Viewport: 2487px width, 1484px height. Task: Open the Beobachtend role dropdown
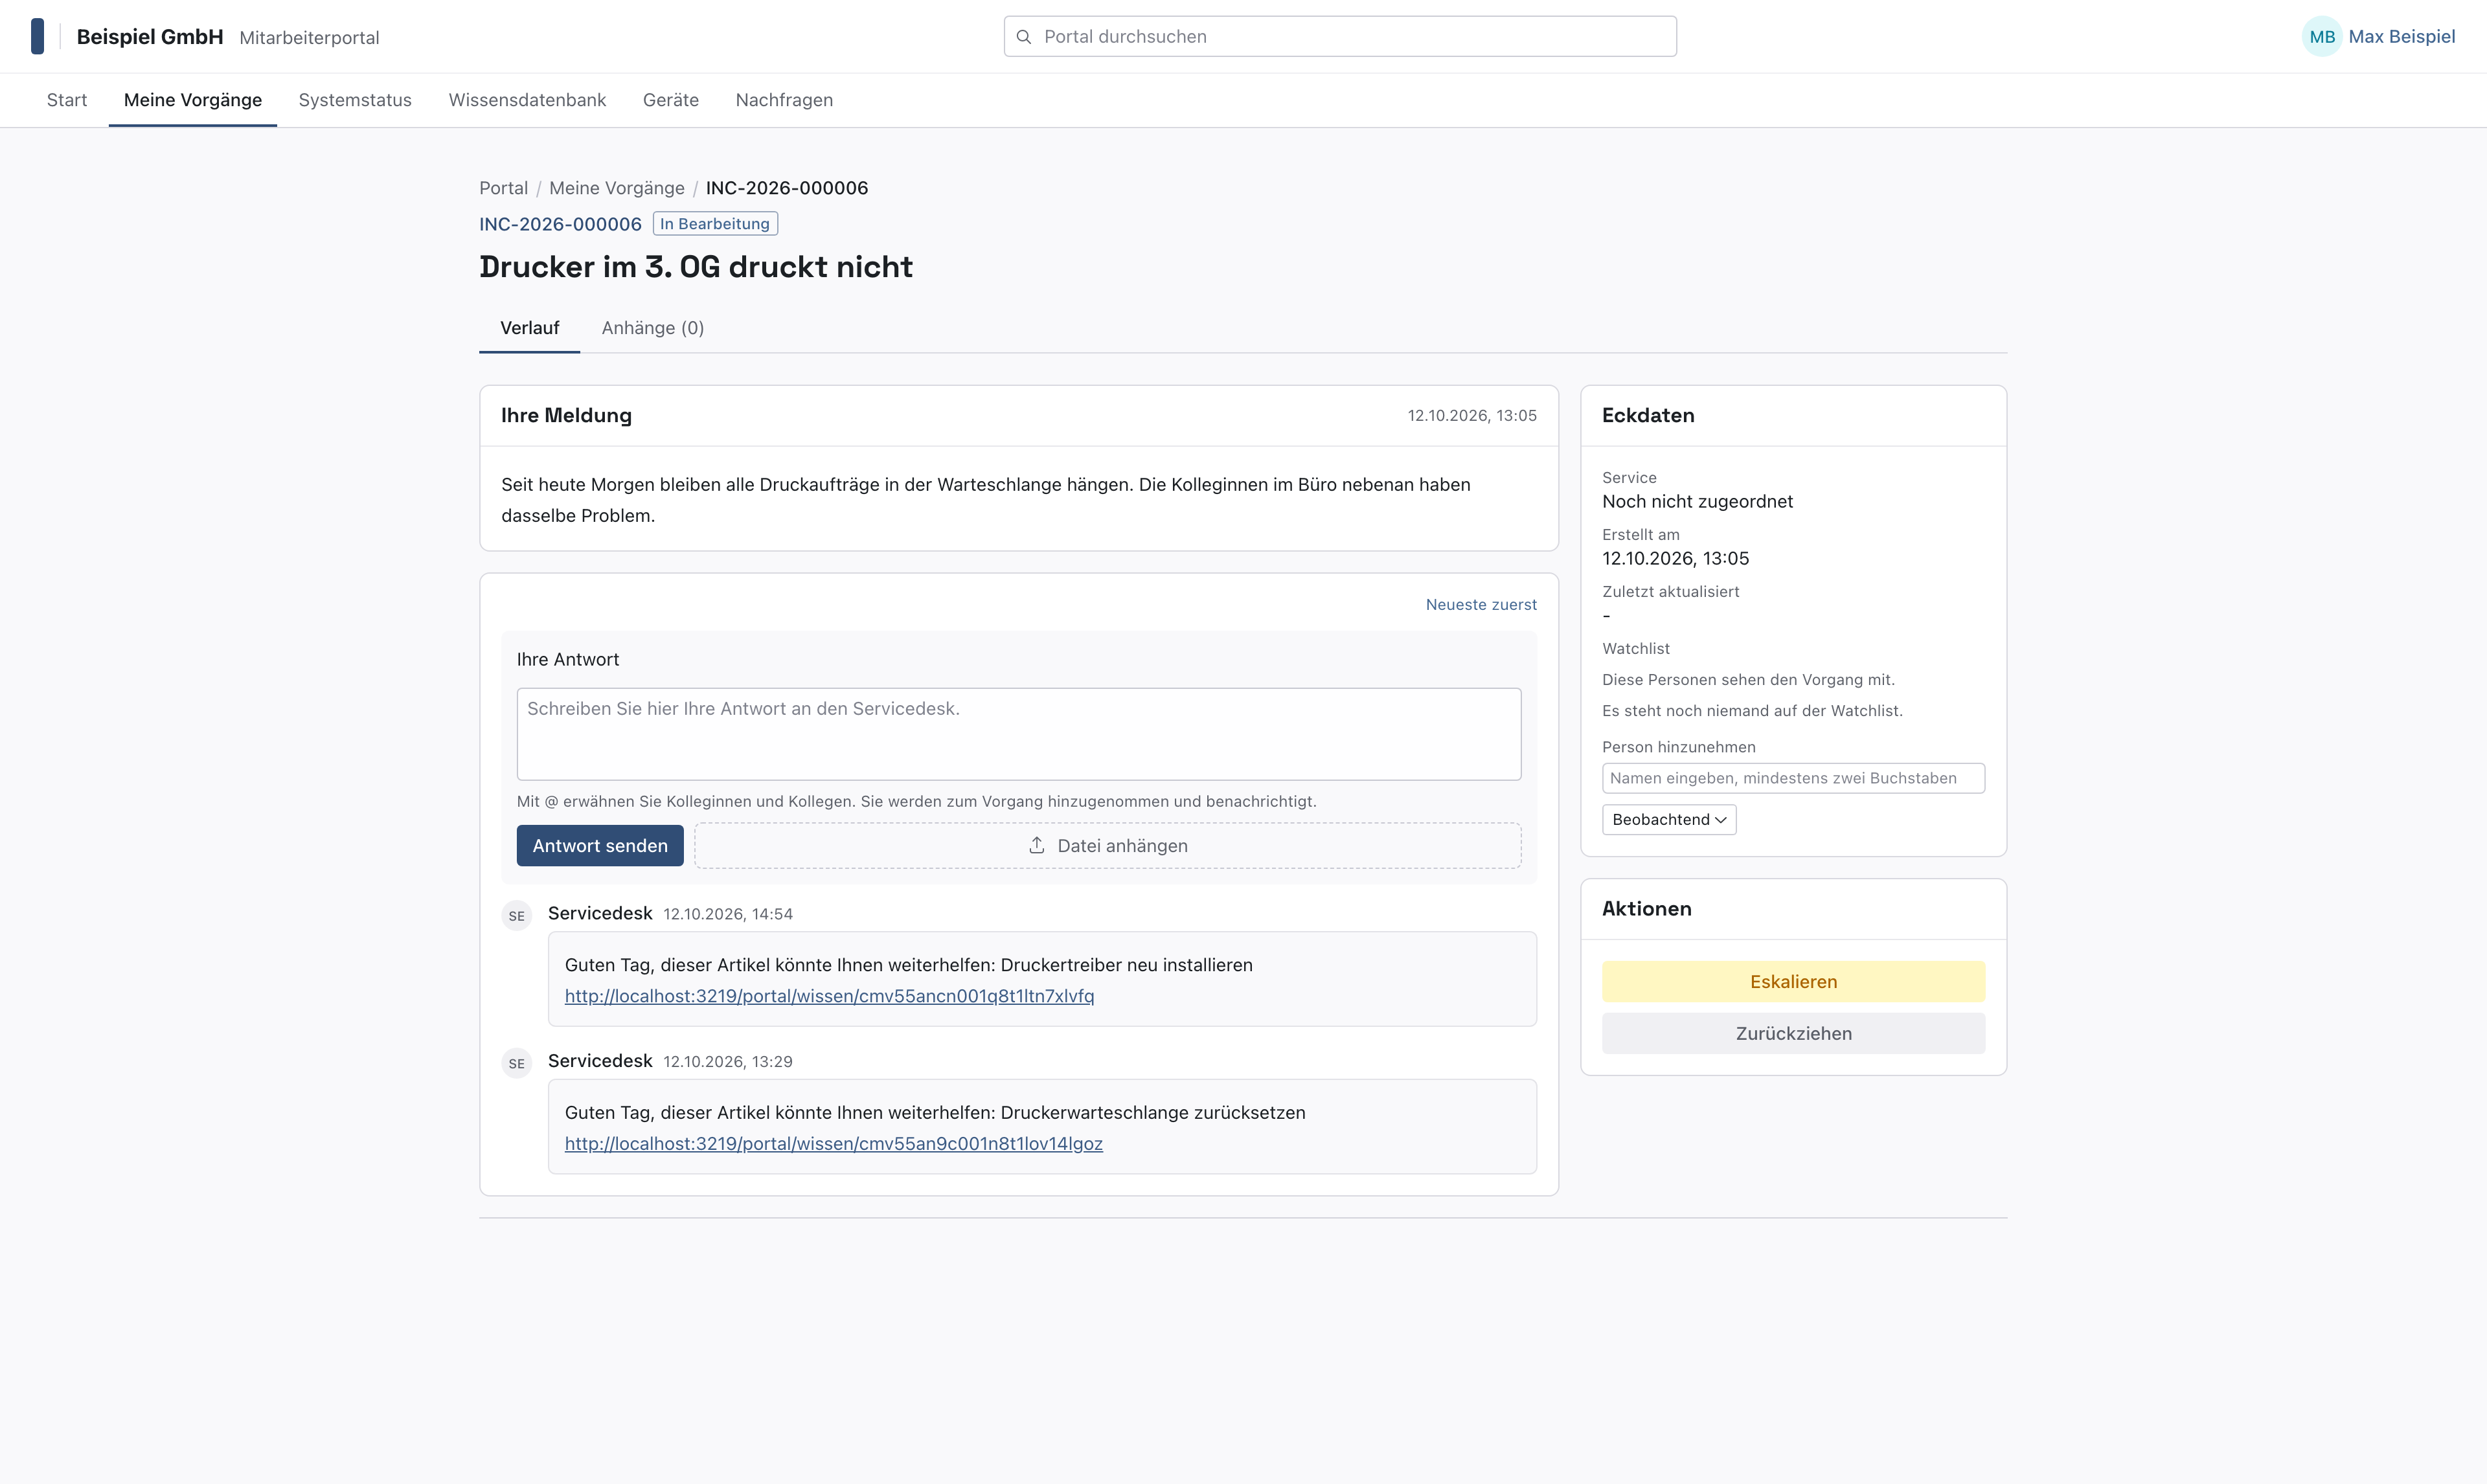coord(1668,819)
